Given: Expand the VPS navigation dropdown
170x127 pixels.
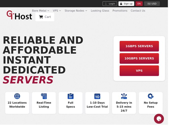Looking at the screenshot, I should [x=57, y=11].
